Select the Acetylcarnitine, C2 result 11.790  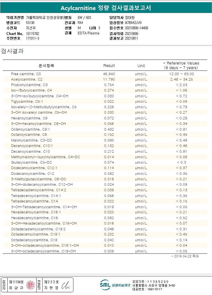pyautogui.click(x=109, y=79)
